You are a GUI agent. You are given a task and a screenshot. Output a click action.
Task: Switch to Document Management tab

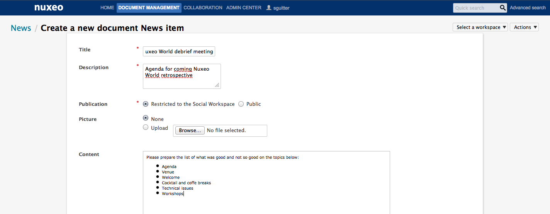coord(149,8)
